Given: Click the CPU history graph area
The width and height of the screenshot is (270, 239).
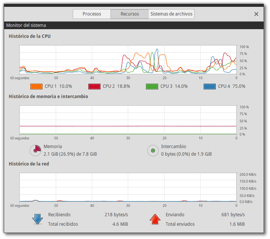Looking at the screenshot, I should (x=128, y=60).
